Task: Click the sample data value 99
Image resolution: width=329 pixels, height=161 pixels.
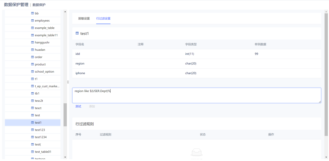Action: click(x=256, y=54)
